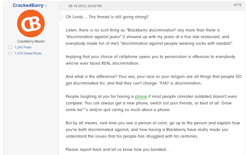Image resolution: width=246 pixels, height=155 pixels.
Task: Click the paragraph starting 'Implying that your choice'
Action: [150, 60]
